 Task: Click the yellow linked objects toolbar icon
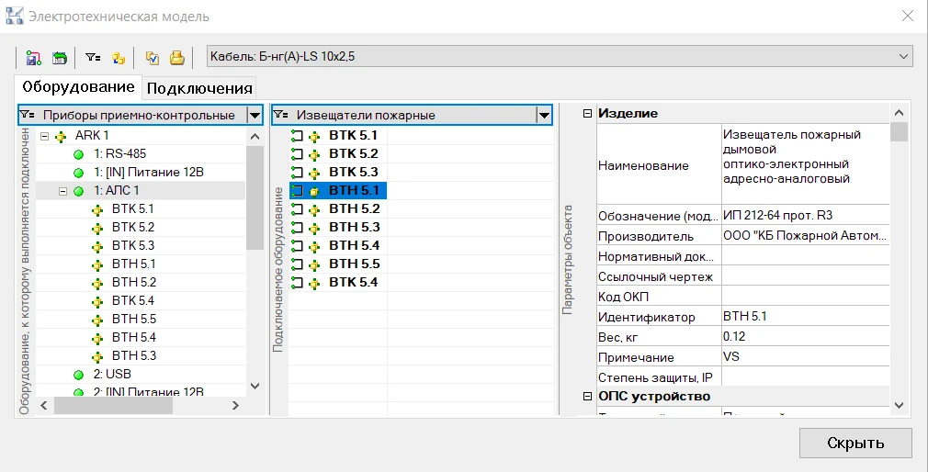(119, 58)
